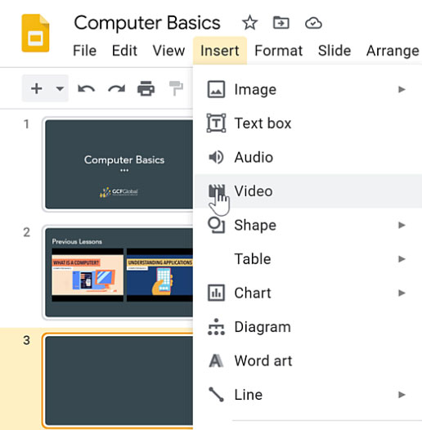Close the open Insert menu
Screen dimensions: 422x430
220,51
